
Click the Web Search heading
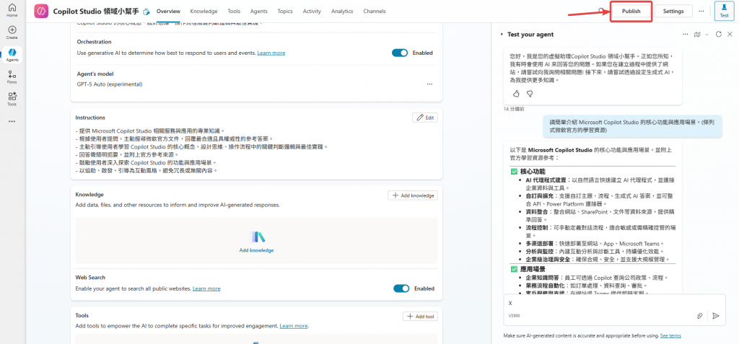click(90, 278)
